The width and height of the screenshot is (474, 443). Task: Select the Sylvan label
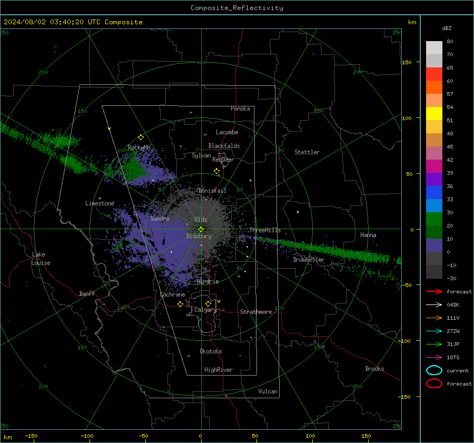point(201,155)
